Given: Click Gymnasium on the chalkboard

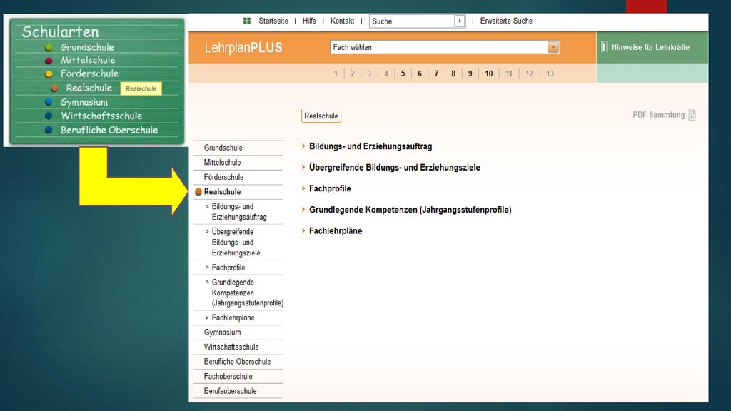Looking at the screenshot, I should click(x=84, y=102).
